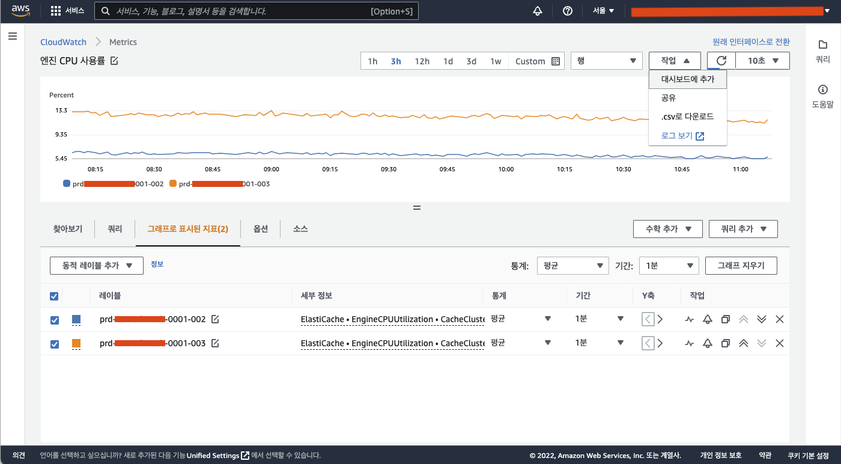
Task: Switch to the 옵션 tab
Action: pyautogui.click(x=261, y=229)
